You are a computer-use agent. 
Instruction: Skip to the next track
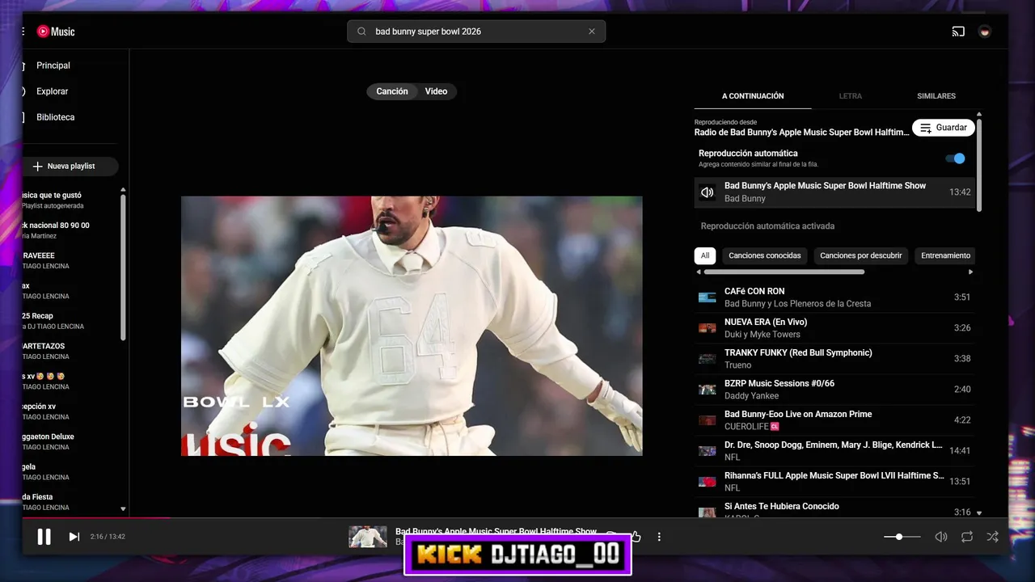point(74,537)
